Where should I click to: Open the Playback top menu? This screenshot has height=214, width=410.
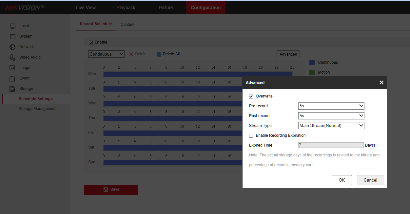(126, 8)
